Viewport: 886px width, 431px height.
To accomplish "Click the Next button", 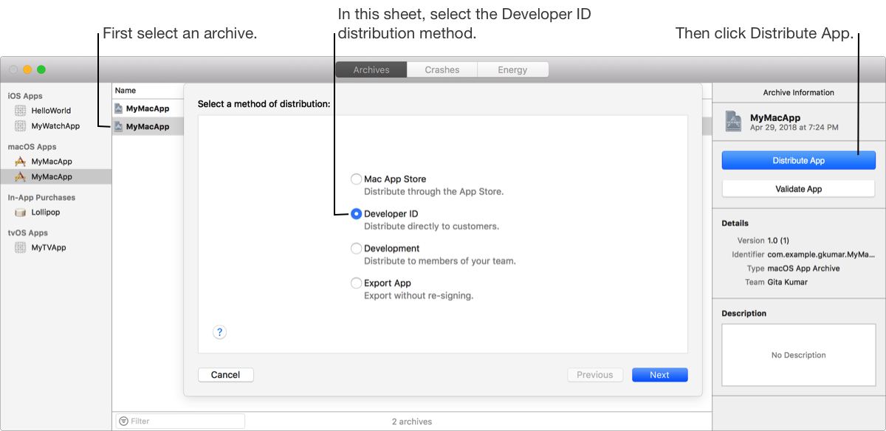I will click(x=659, y=375).
